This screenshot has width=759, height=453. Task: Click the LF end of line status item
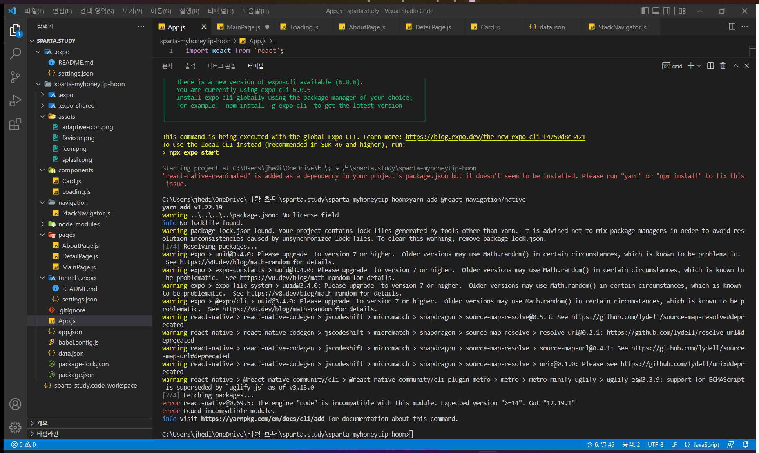[x=674, y=444]
